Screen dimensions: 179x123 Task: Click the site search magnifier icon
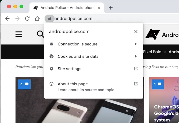tap(40, 34)
